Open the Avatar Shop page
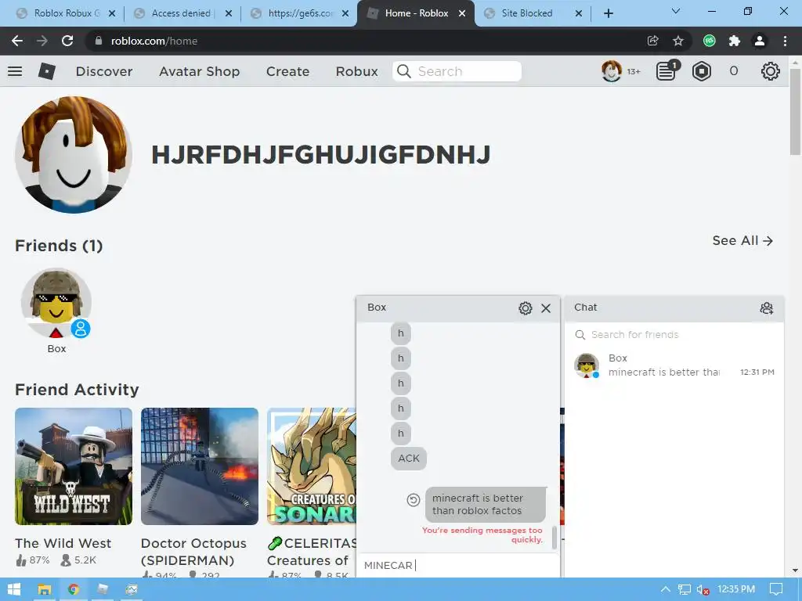Viewport: 802px width, 601px height. (x=200, y=71)
